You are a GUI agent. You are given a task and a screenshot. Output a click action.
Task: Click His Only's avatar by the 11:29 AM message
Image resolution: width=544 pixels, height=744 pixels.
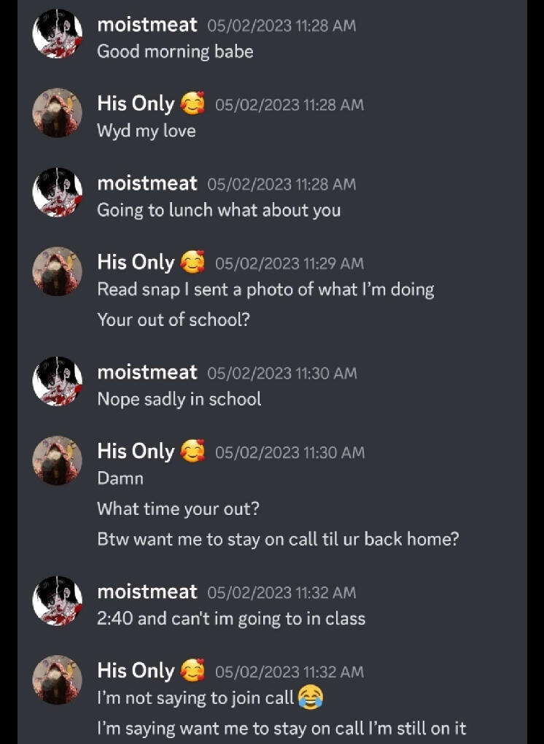coord(58,271)
